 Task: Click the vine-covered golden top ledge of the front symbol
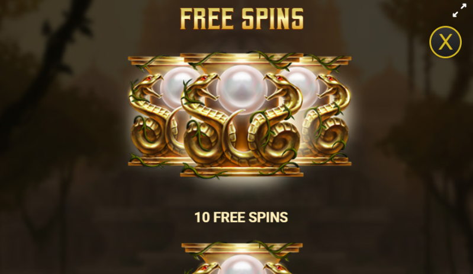tap(242, 59)
